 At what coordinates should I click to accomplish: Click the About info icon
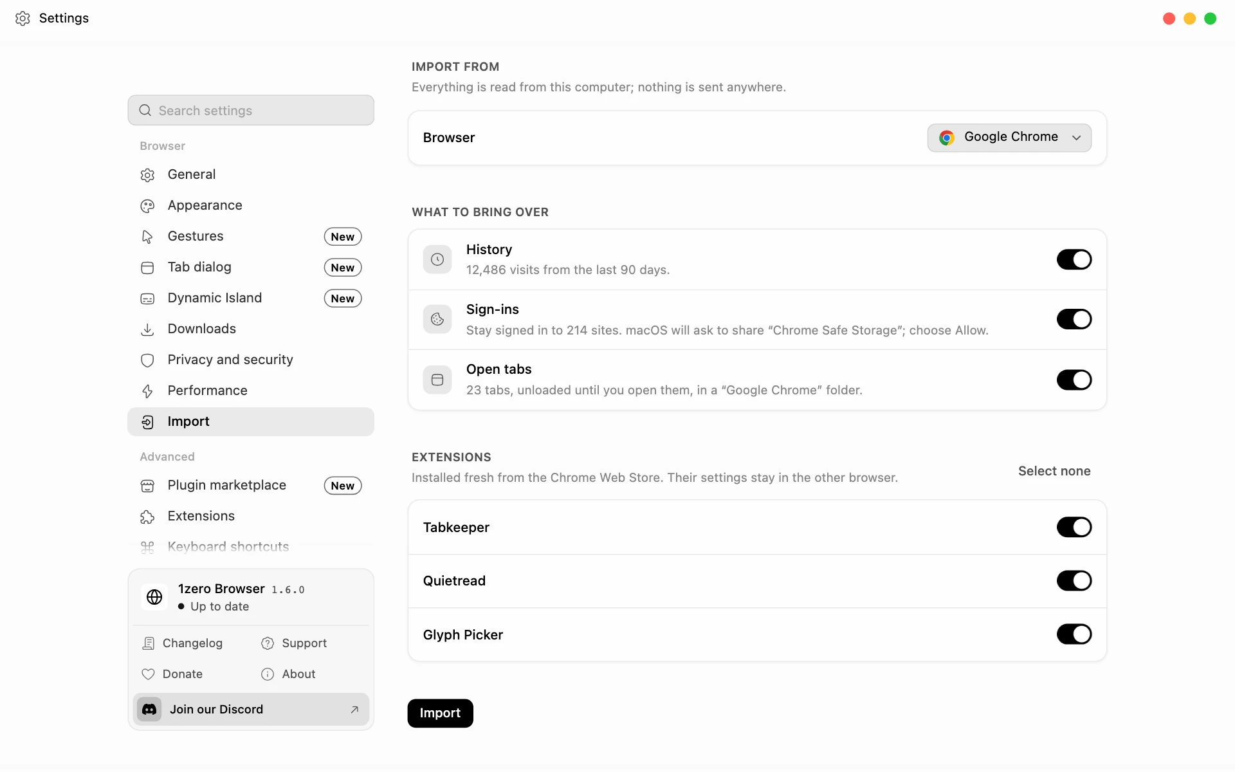268,674
